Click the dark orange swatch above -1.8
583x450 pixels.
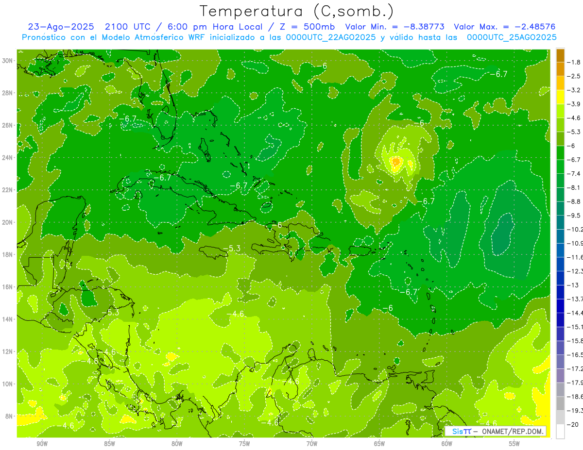(x=560, y=55)
